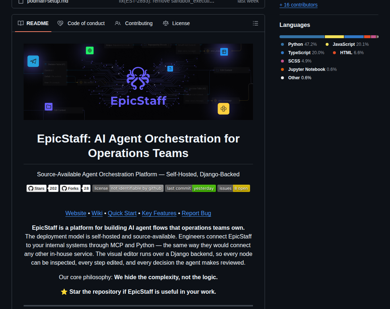Click the license not identifiable badge
Viewport: 390px width, 309px height.
click(x=128, y=188)
